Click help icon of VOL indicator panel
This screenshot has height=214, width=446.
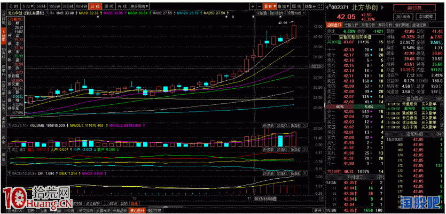pyautogui.click(x=10, y=125)
